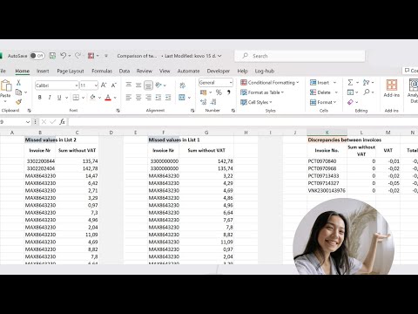Viewport: 418px width, 314px height.
Task: Click the Clear eraser icon
Action: [x=350, y=102]
